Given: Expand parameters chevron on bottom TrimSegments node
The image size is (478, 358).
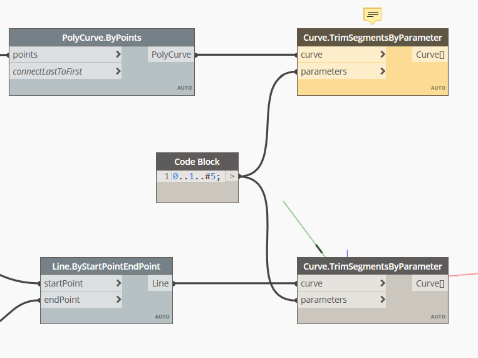Looking at the screenshot, I should pos(383,300).
